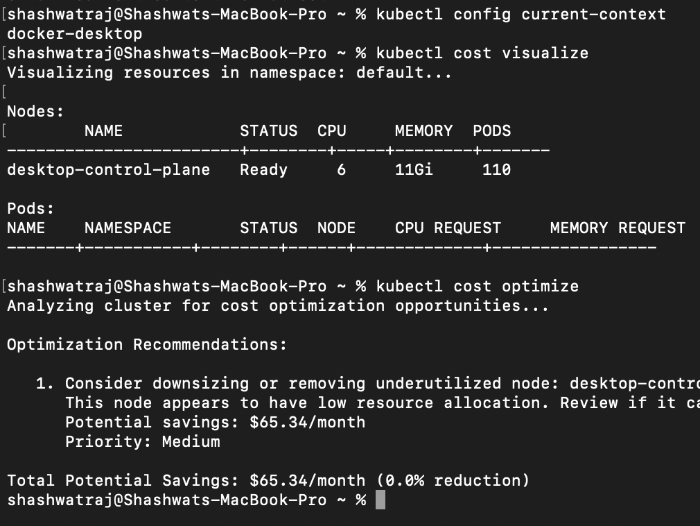Viewport: 700px width, 526px height.
Task: Click the 'Nodes:' section heading
Action: pyautogui.click(x=36, y=111)
